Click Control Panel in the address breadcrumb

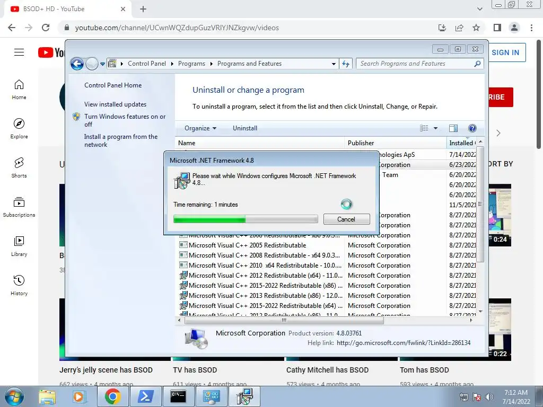147,64
